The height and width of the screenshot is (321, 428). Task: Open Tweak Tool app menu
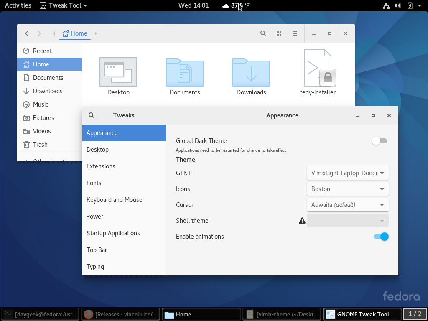pos(64,5)
